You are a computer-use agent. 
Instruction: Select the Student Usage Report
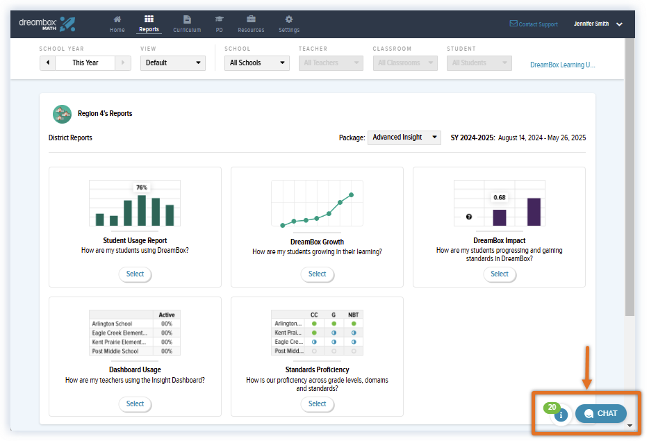135,274
